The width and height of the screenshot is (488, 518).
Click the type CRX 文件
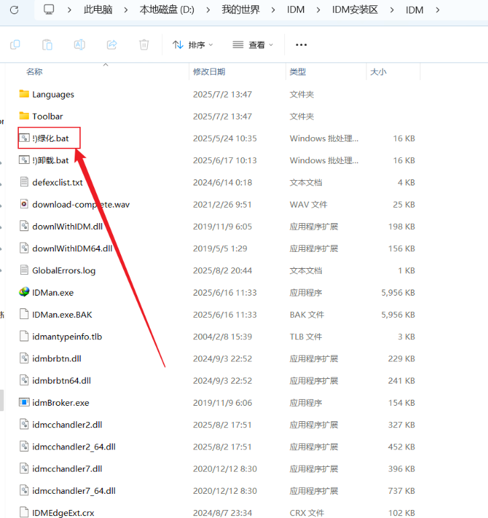click(x=307, y=513)
